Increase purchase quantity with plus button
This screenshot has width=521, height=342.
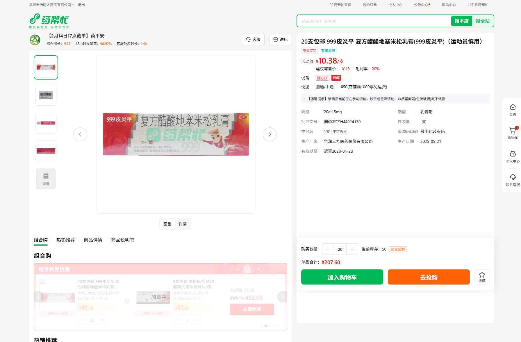click(x=352, y=249)
